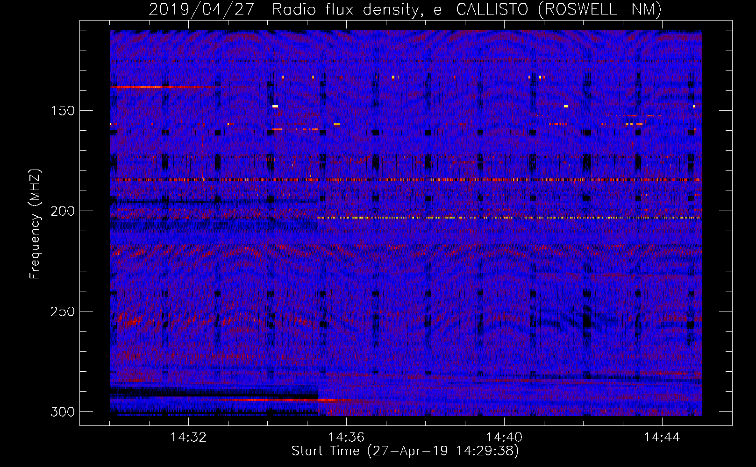This screenshot has width=756, height=467.
Task: Click the 14:40 time tick label
Action: 504,438
